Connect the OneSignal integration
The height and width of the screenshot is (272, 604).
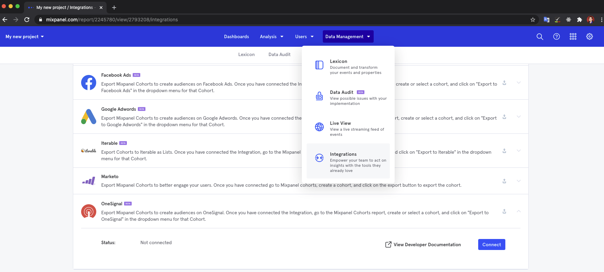click(492, 244)
